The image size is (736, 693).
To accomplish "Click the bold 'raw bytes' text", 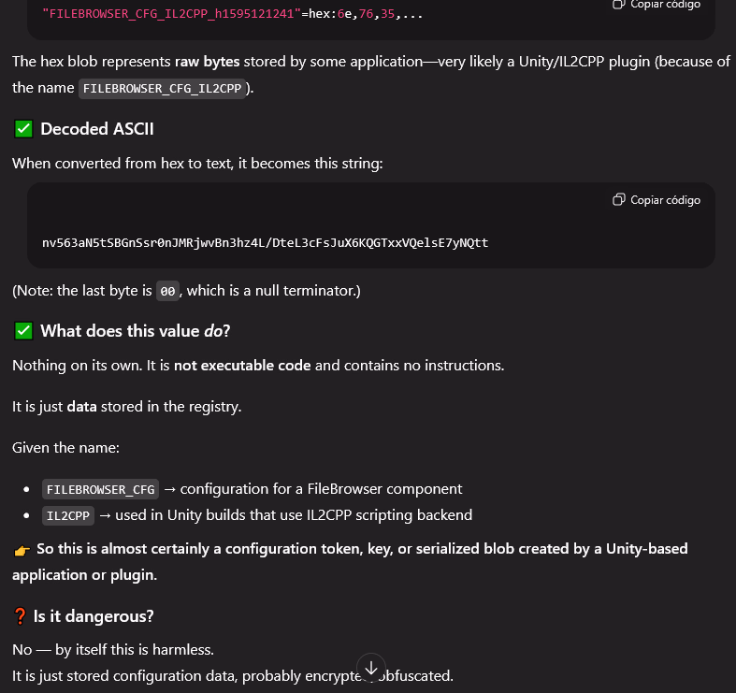I will coord(207,62).
